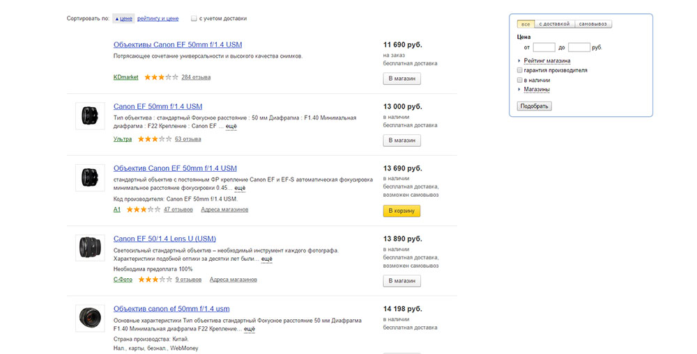Expand 'ещё' in the С-Фото offer description

(x=267, y=259)
